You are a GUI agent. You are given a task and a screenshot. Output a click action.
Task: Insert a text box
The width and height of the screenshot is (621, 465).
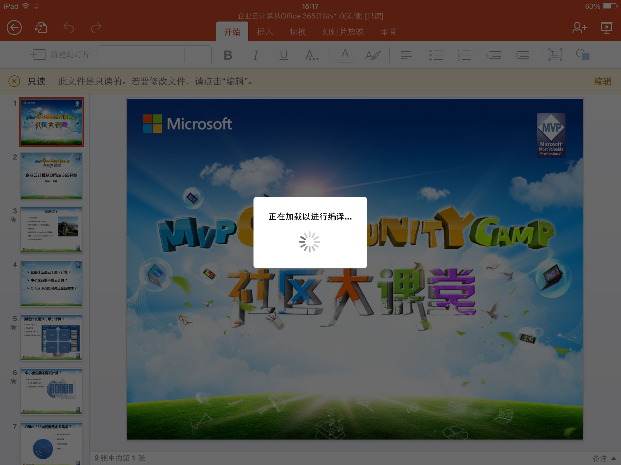tap(555, 54)
